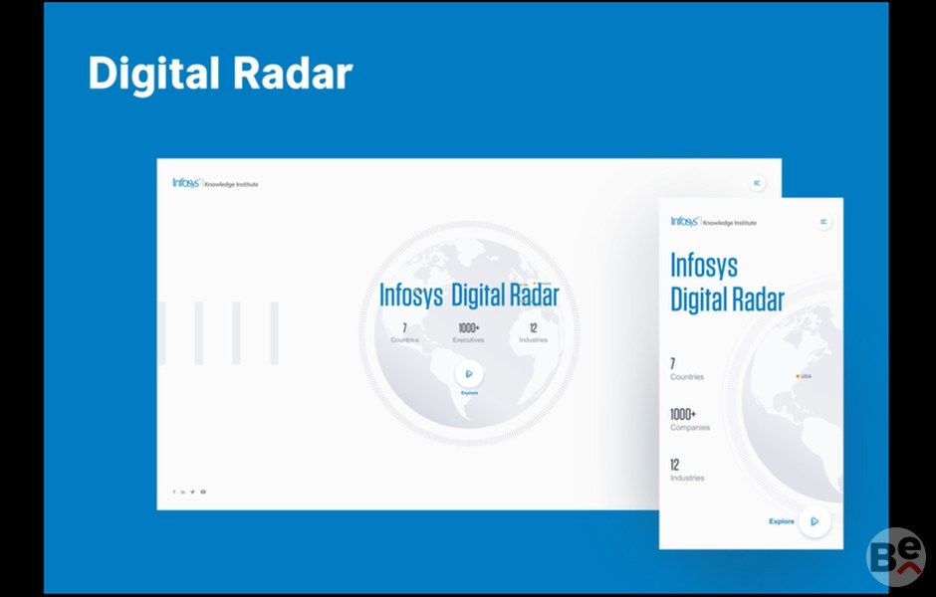Click the YouTube icon in desktop footer

[x=203, y=492]
